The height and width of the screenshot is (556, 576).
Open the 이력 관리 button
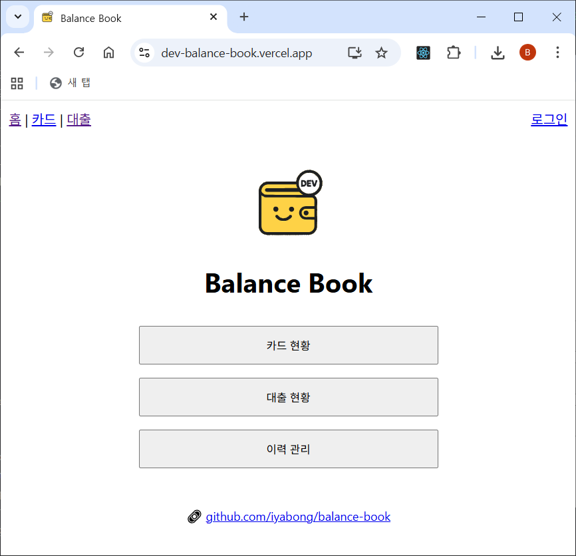click(x=288, y=449)
